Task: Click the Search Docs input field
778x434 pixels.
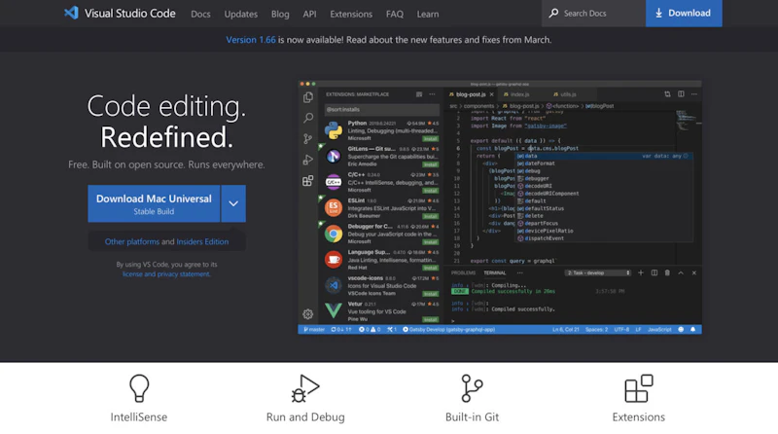Action: (x=594, y=14)
